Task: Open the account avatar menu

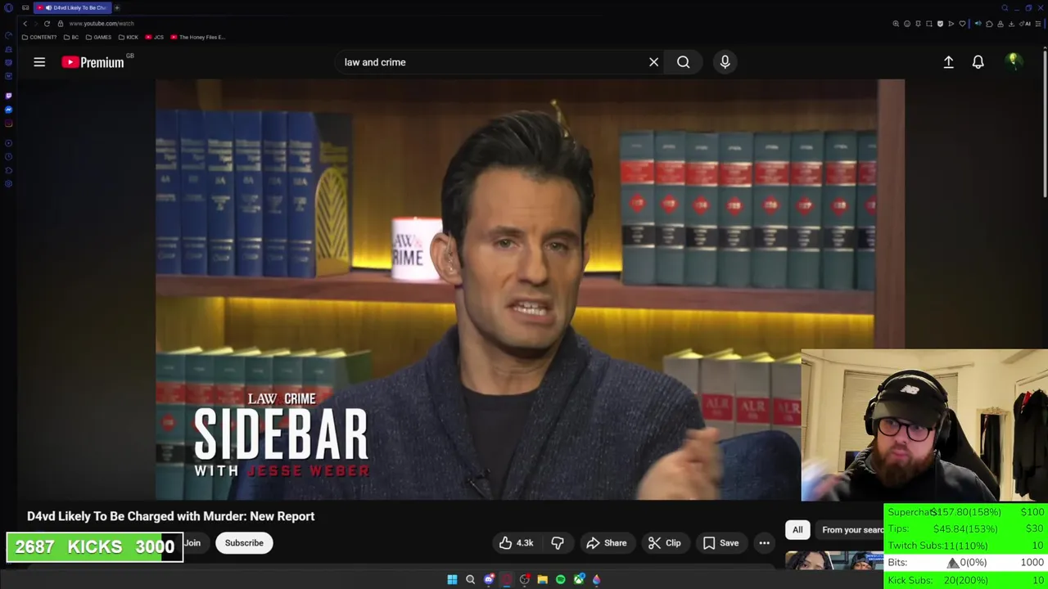Action: [1014, 61]
